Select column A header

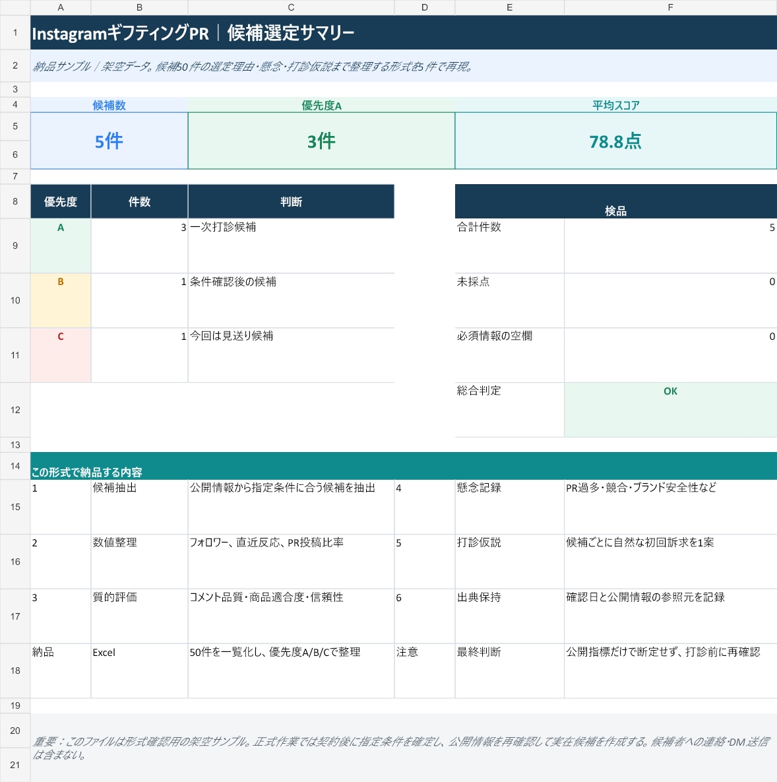(x=60, y=7)
